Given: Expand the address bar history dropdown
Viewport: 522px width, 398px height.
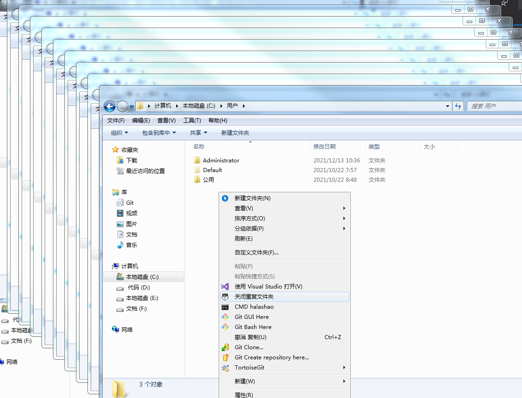Looking at the screenshot, I should [x=447, y=106].
